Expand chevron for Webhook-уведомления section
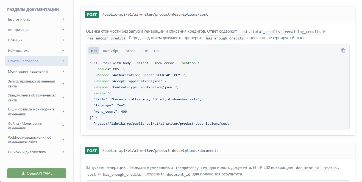The height and width of the screenshot is (182, 362). point(63,140)
